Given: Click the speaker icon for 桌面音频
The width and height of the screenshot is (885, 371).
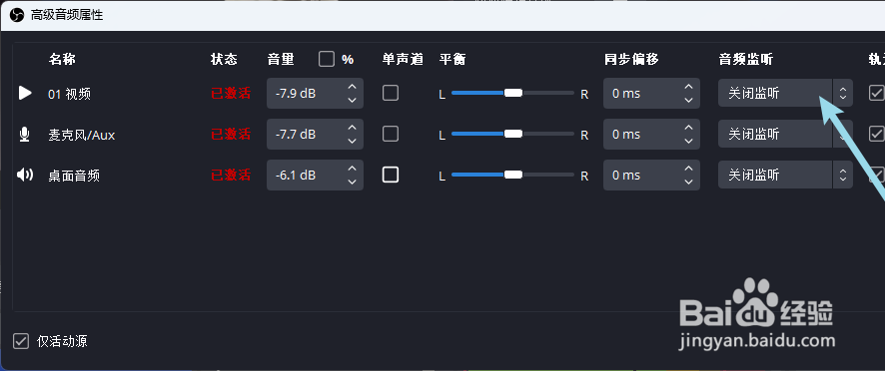Looking at the screenshot, I should [x=25, y=176].
